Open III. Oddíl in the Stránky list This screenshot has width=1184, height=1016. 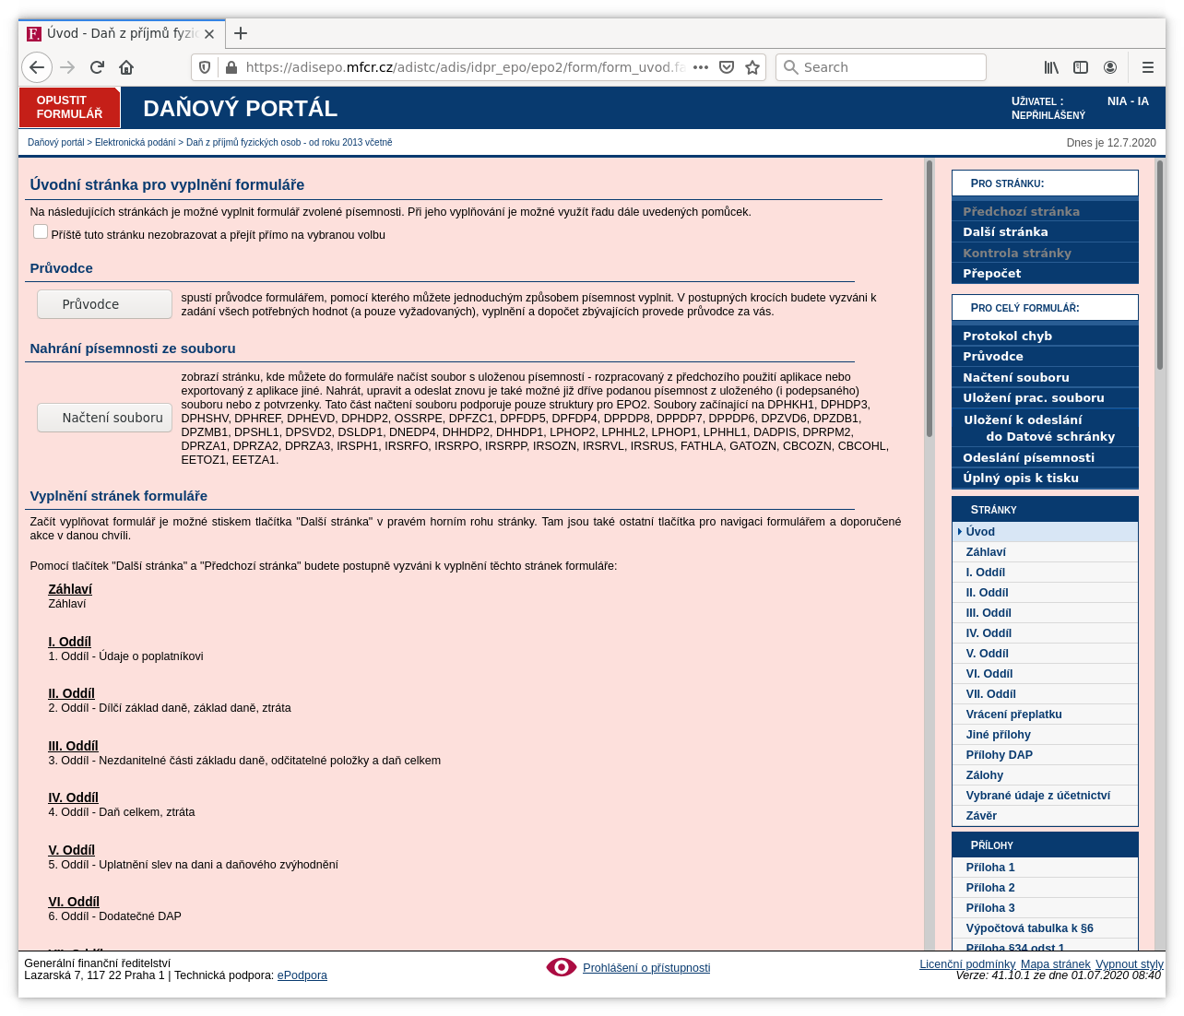1045,613
